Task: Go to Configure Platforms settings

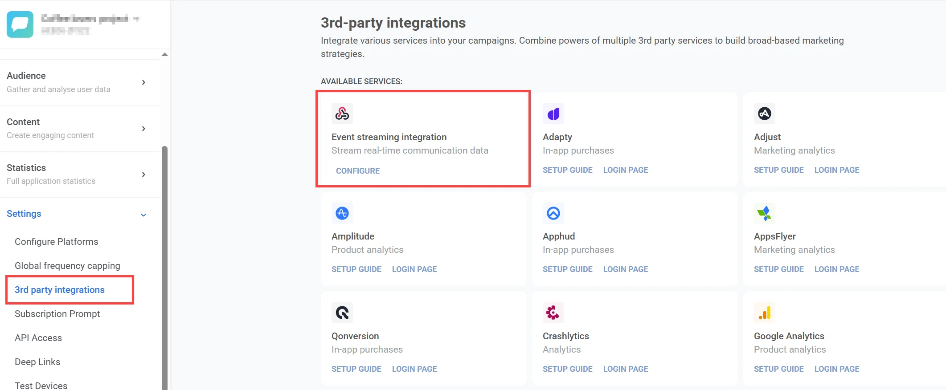Action: pyautogui.click(x=57, y=242)
